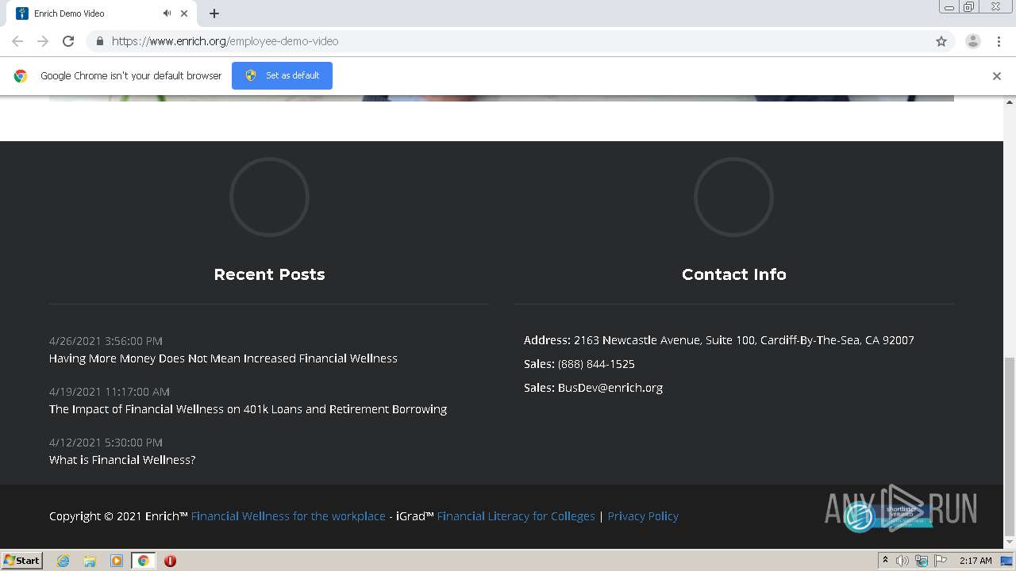The image size is (1016, 571).
Task: Show hidden system tray icons
Action: point(886,561)
